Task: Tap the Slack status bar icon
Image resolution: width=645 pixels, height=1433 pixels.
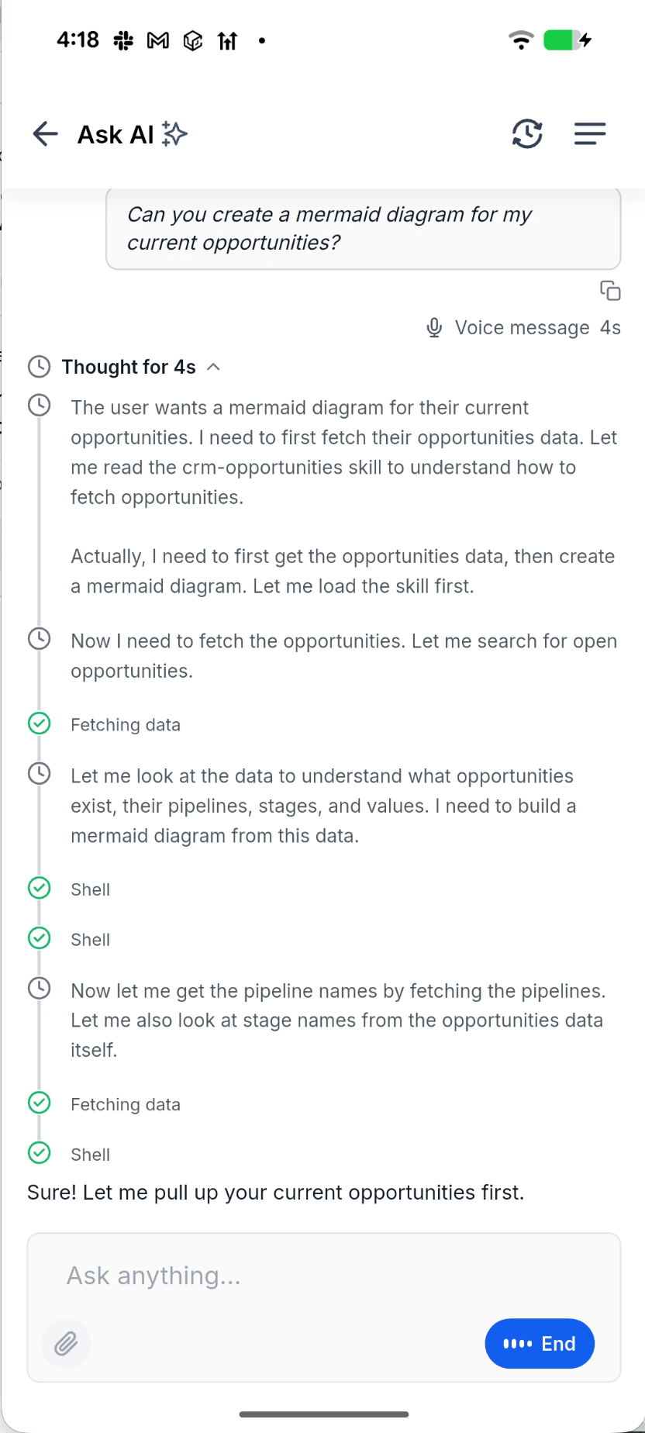Action: (123, 40)
